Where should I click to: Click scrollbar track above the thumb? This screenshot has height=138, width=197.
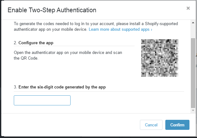193,31
